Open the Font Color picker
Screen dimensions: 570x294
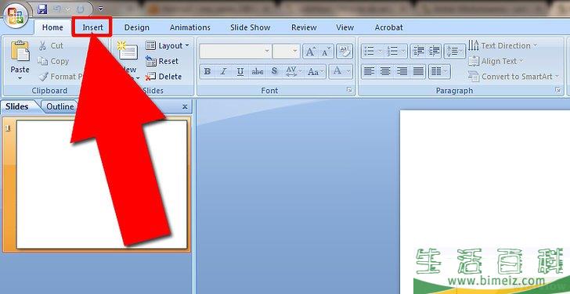341,71
